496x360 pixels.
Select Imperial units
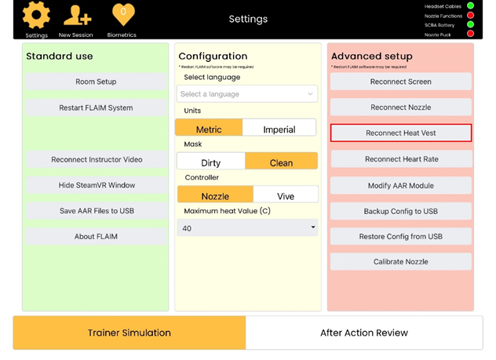(279, 129)
